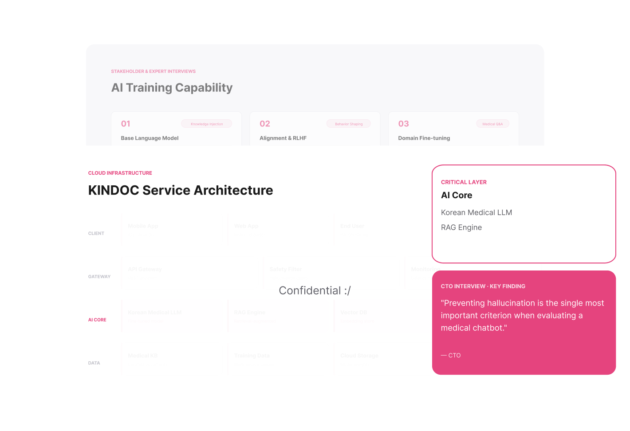Click the "03" card number
The image size is (630, 431).
[x=404, y=124]
